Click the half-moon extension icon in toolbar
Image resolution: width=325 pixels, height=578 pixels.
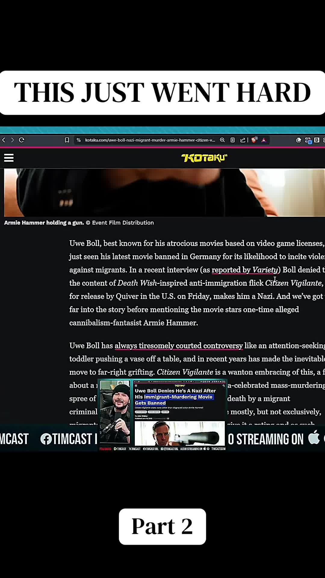click(x=298, y=140)
